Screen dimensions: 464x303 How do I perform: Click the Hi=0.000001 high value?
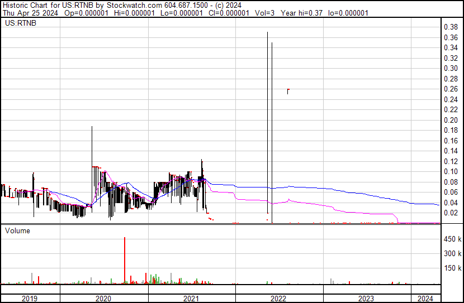pos(135,13)
